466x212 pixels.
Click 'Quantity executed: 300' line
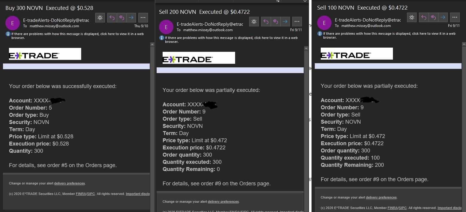192,162
